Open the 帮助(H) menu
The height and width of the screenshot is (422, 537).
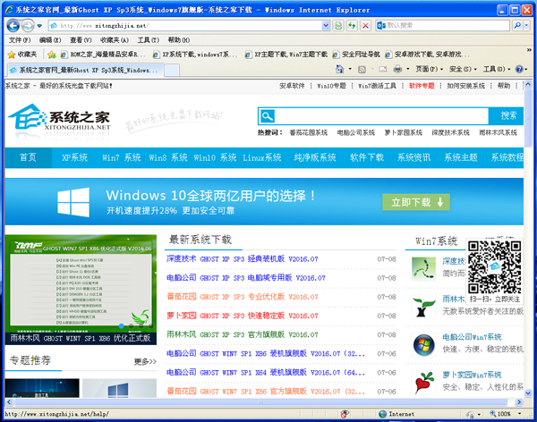[179, 40]
